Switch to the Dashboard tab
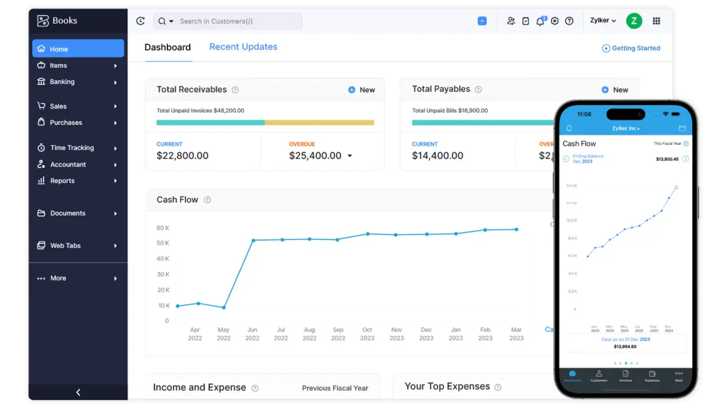The height and width of the screenshot is (409, 728). coord(167,47)
